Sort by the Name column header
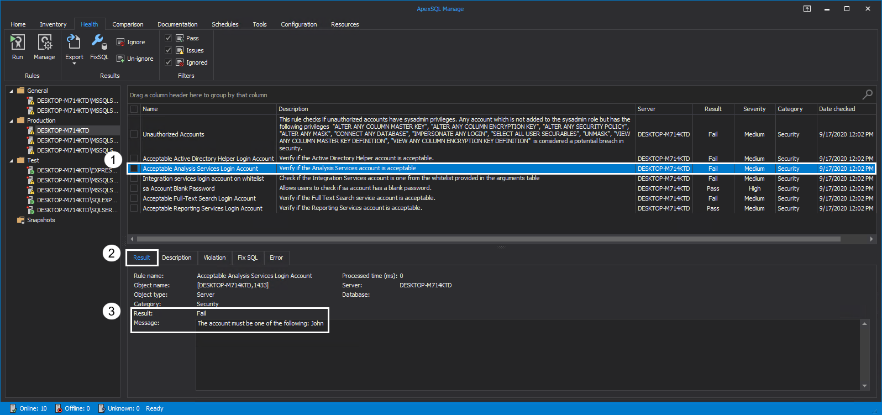Image resolution: width=882 pixels, height=415 pixels. click(x=208, y=109)
